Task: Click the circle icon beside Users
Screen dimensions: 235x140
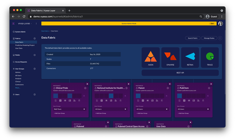Action: tap(35, 95)
